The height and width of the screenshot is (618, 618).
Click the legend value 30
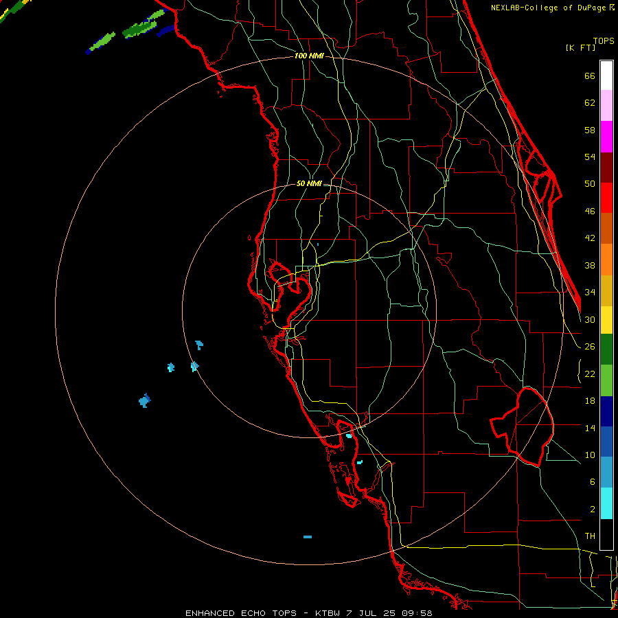(x=590, y=319)
